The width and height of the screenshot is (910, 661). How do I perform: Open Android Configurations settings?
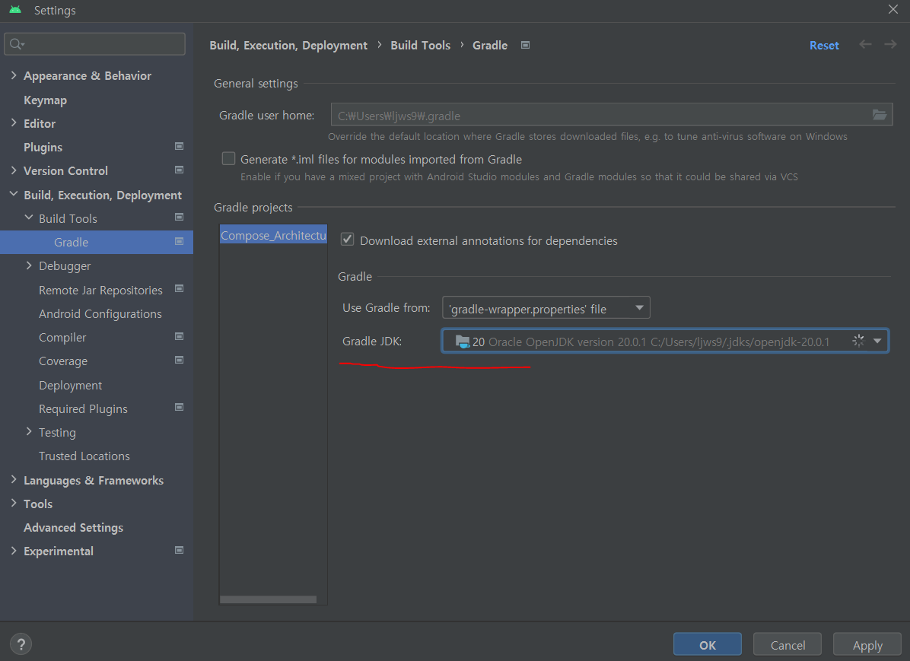pos(100,314)
